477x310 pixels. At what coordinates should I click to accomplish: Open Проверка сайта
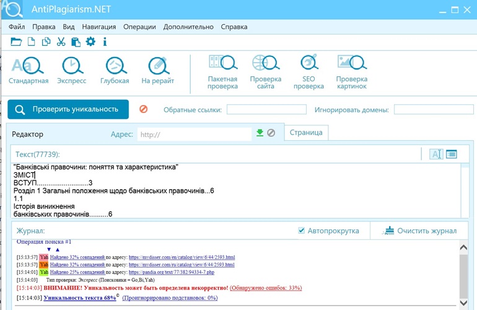[266, 72]
